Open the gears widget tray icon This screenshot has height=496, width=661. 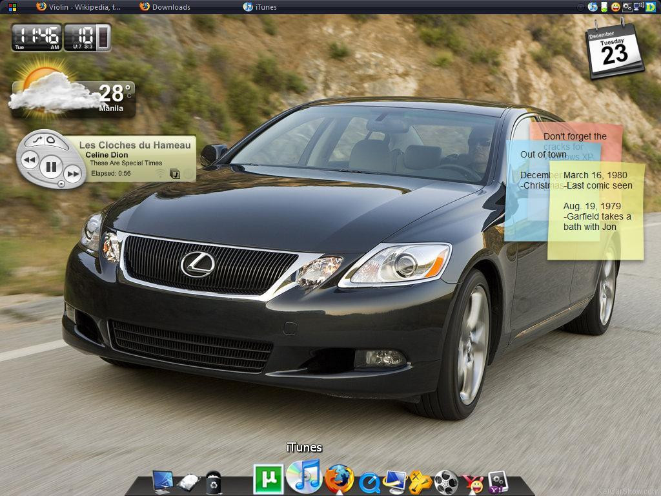(627, 6)
